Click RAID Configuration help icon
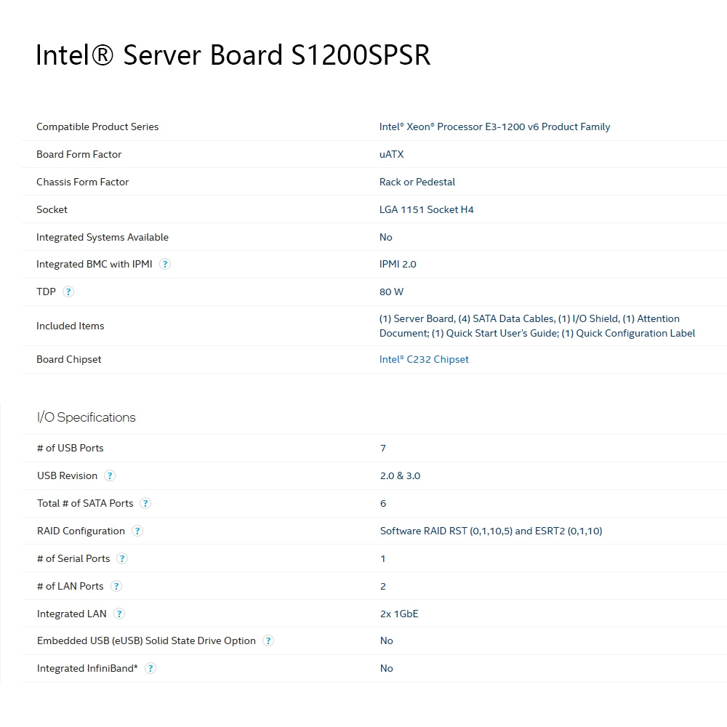The height and width of the screenshot is (727, 727). (x=137, y=531)
